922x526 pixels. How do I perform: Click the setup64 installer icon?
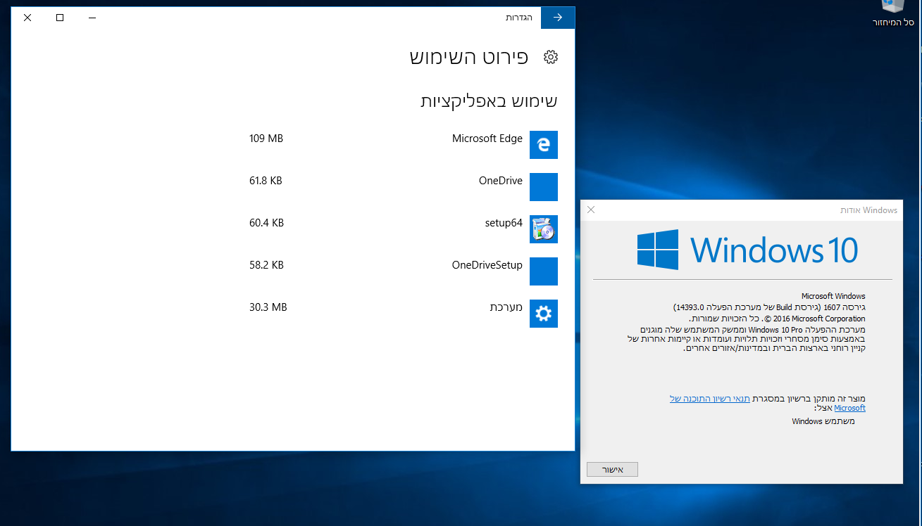coord(544,229)
